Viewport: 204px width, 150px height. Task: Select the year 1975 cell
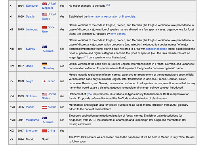(x=21, y=29)
